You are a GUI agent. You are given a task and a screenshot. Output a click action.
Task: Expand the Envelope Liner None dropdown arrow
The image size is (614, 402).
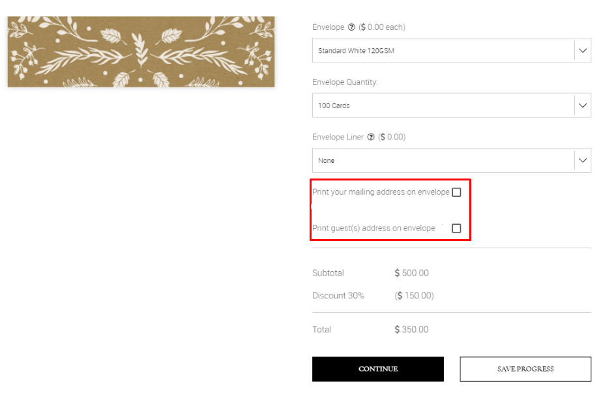(x=583, y=160)
